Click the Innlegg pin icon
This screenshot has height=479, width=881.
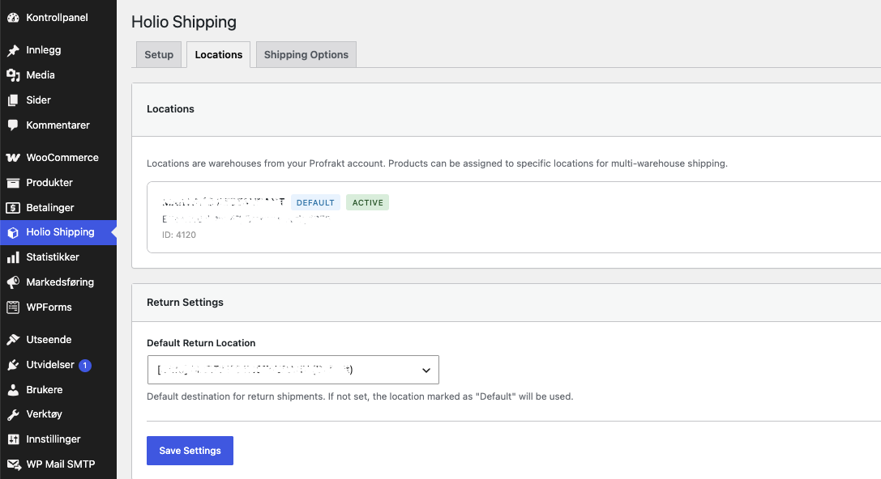(x=13, y=50)
